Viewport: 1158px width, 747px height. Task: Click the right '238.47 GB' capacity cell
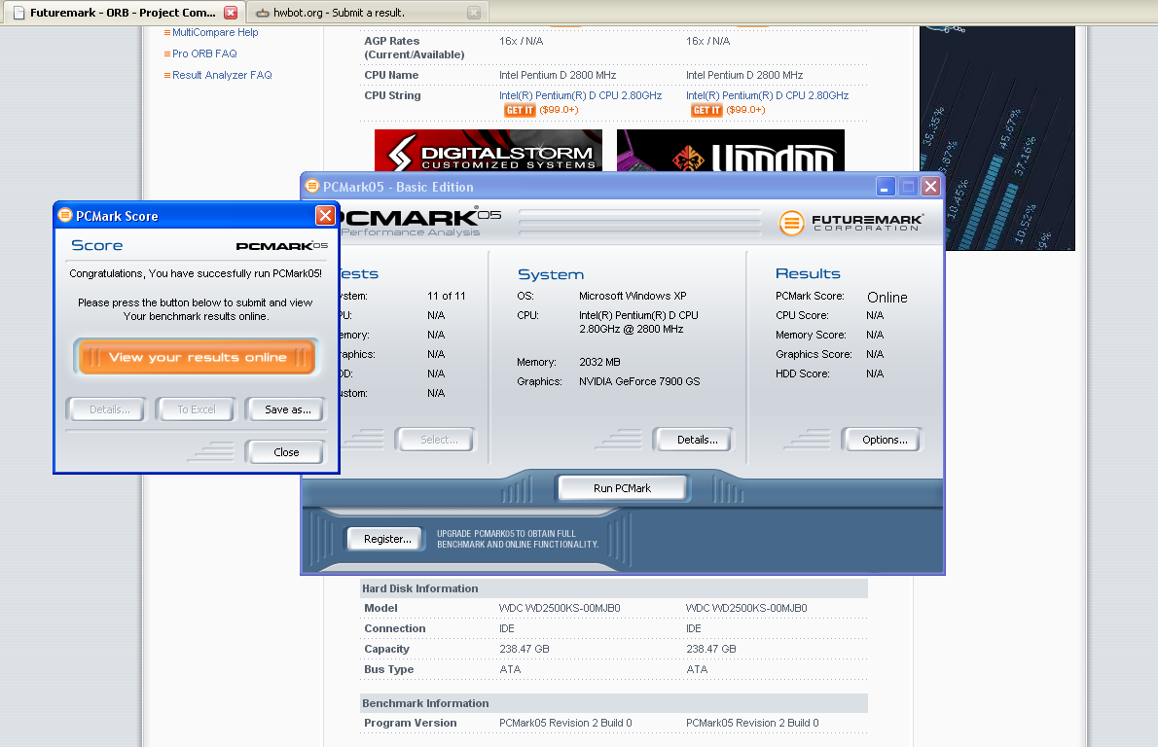point(711,650)
